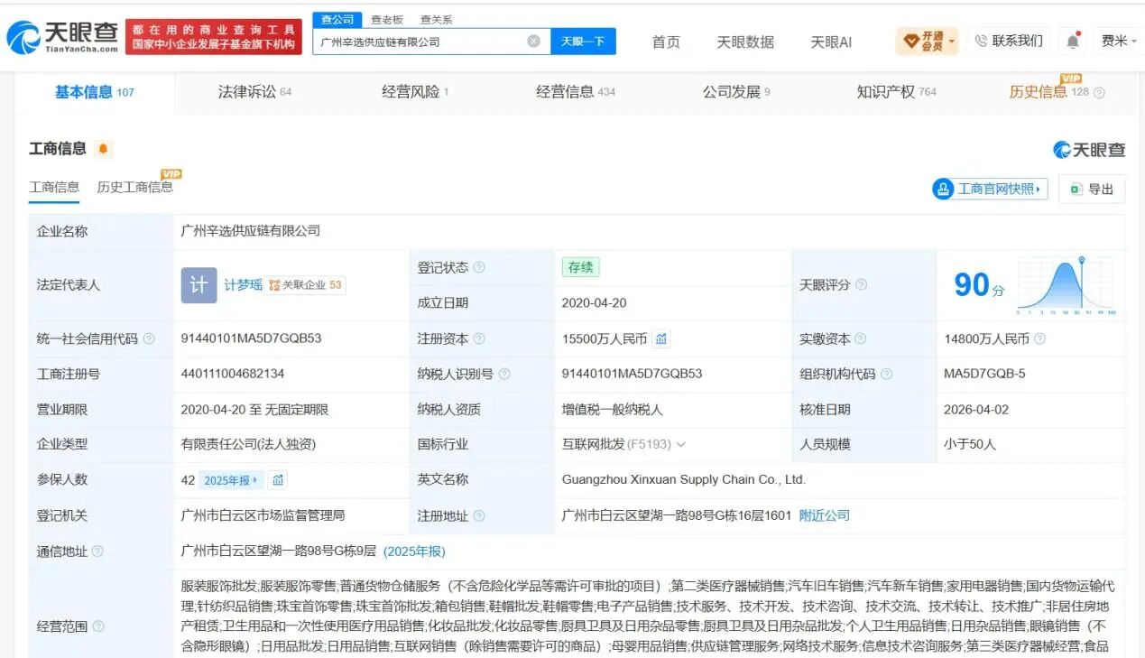Screen dimensions: 1145x658
Task: Select the 工商信息 sub-tab
Action: (x=54, y=187)
